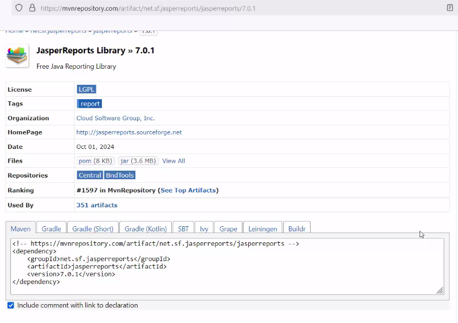Open reader view icon in address bar
The height and width of the screenshot is (323, 458).
pos(450,8)
